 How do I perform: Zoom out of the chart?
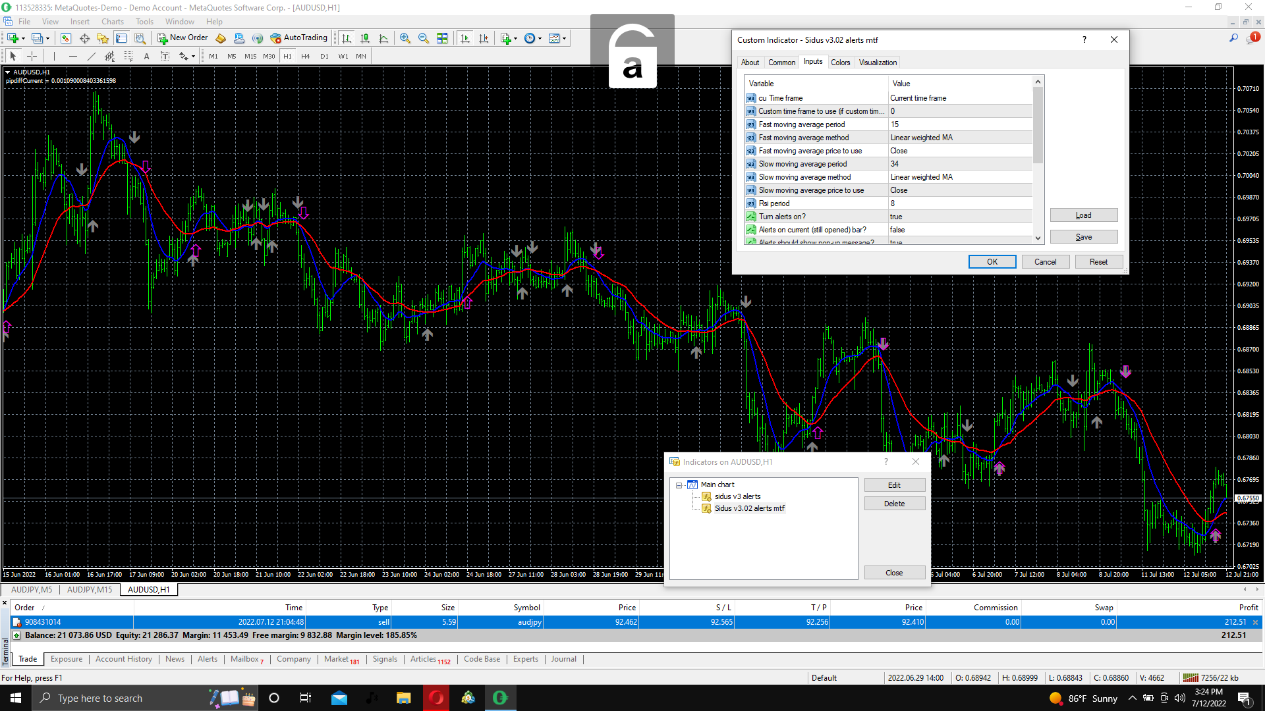pyautogui.click(x=424, y=38)
